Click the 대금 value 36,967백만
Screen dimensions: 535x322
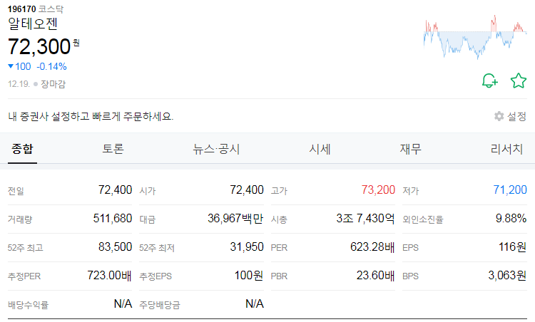point(235,218)
